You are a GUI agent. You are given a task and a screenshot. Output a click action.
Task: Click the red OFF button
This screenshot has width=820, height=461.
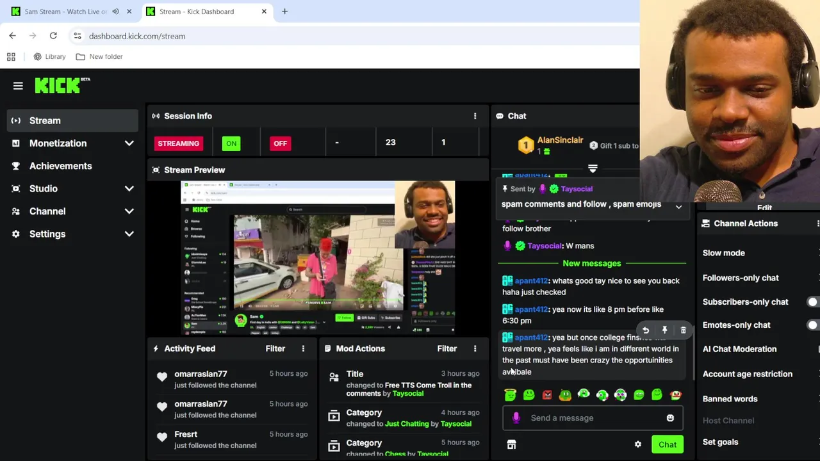tap(280, 143)
